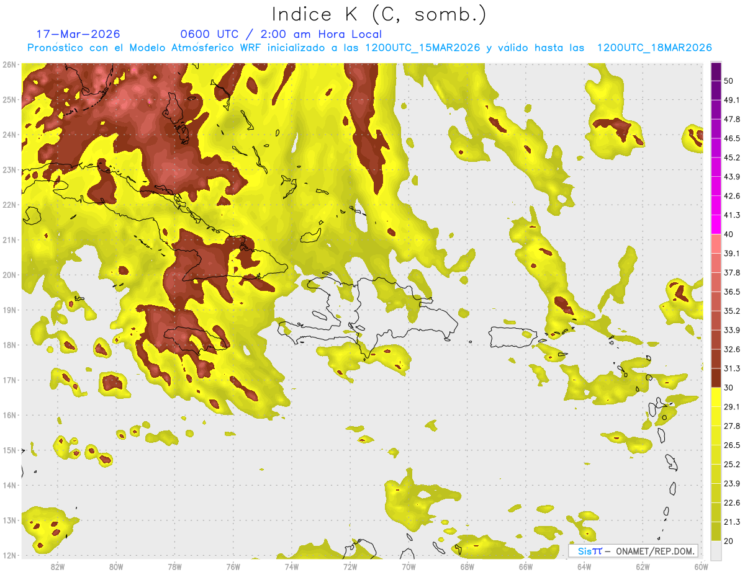Click the '0600 UTC / 2:00 am Hora Local' time text
Viewport: 745px width, 575px height.
[281, 34]
